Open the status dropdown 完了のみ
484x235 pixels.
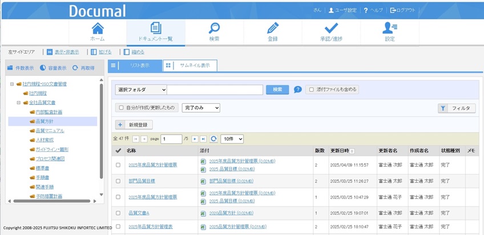[x=201, y=108]
